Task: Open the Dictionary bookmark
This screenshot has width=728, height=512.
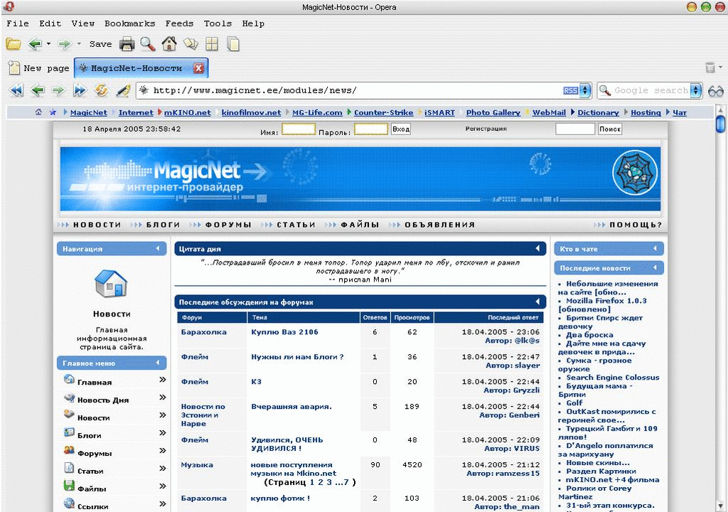Action: 598,112
